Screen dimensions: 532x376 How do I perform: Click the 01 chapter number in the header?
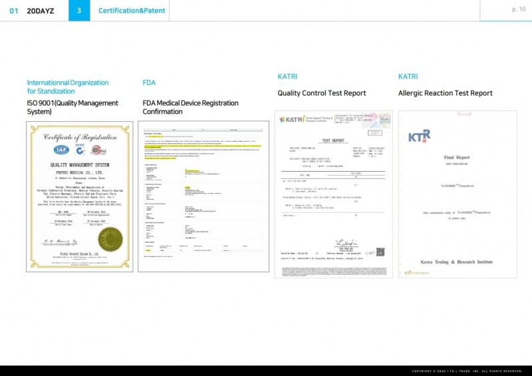14,11
